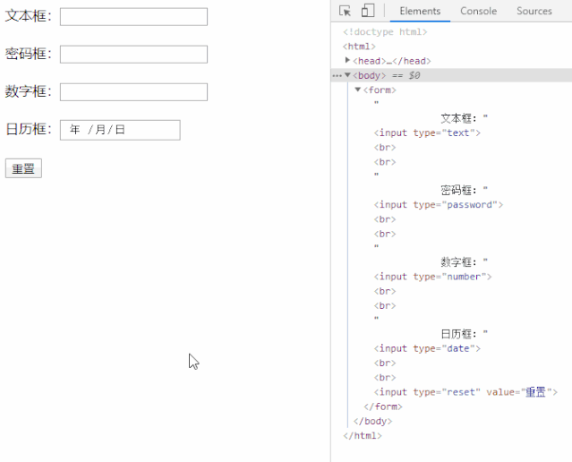
Task: Select the input type="date" node
Action: pyautogui.click(x=427, y=348)
